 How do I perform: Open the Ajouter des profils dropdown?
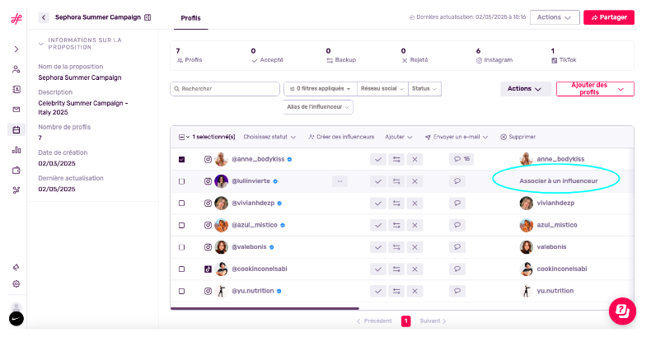coord(595,89)
